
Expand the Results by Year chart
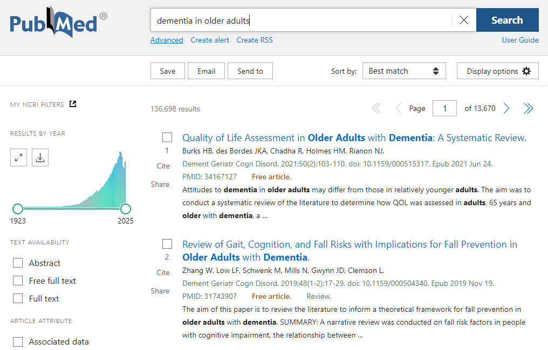18,157
